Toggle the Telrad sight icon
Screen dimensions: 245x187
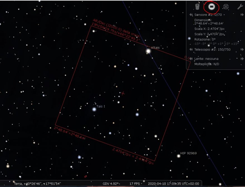pyautogui.click(x=226, y=7)
